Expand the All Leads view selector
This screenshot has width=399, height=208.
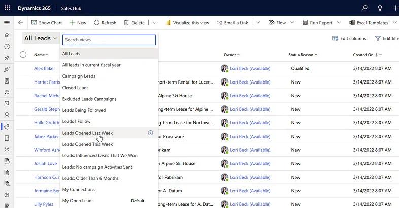pyautogui.click(x=41, y=38)
